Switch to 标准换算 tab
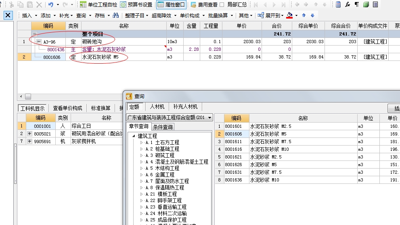The image size is (400, 225). (x=101, y=108)
